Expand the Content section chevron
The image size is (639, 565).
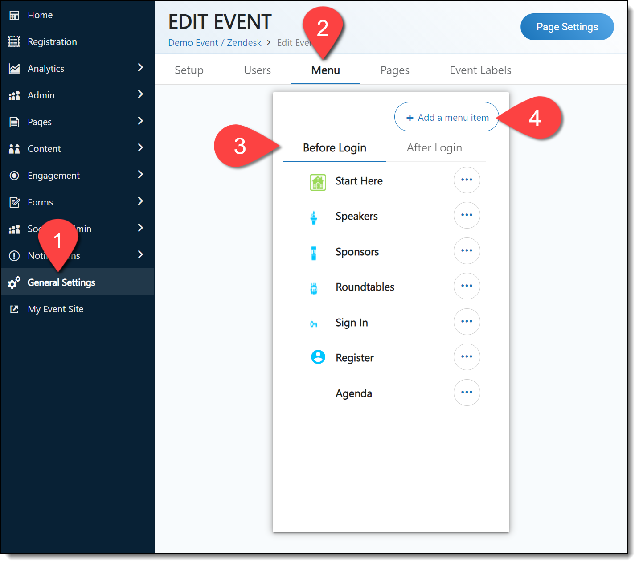140,148
